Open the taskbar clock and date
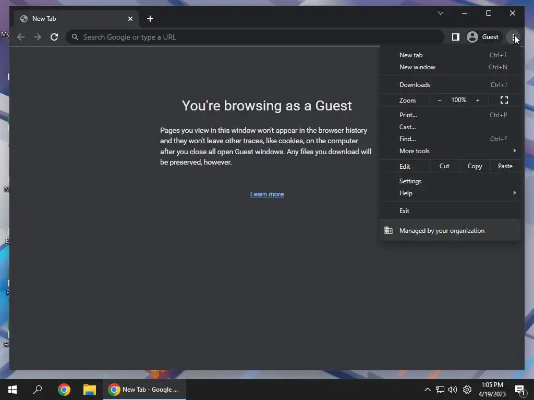The image size is (534, 400). click(492, 390)
